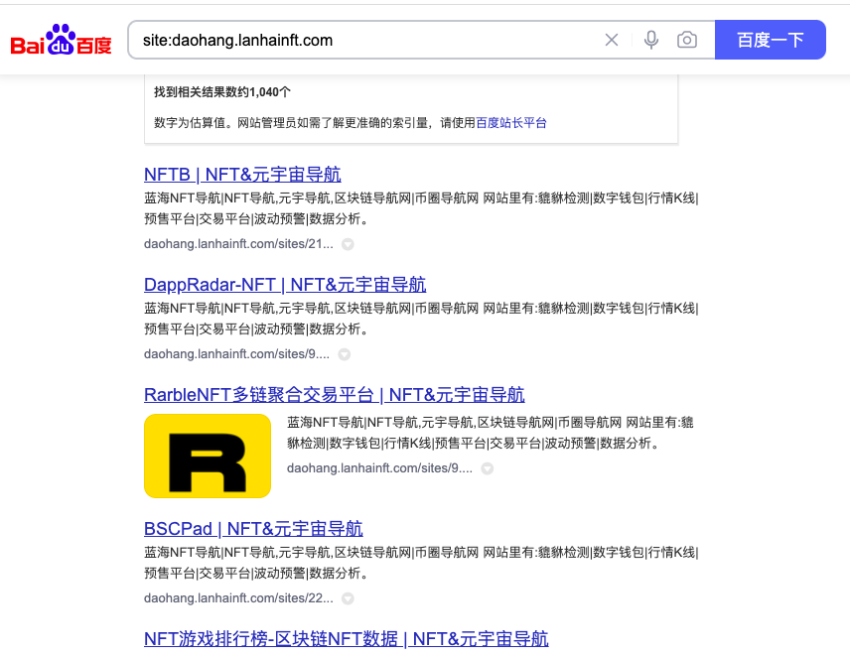Click the yellow R thumbnail of RarbleNFT

coord(208,457)
